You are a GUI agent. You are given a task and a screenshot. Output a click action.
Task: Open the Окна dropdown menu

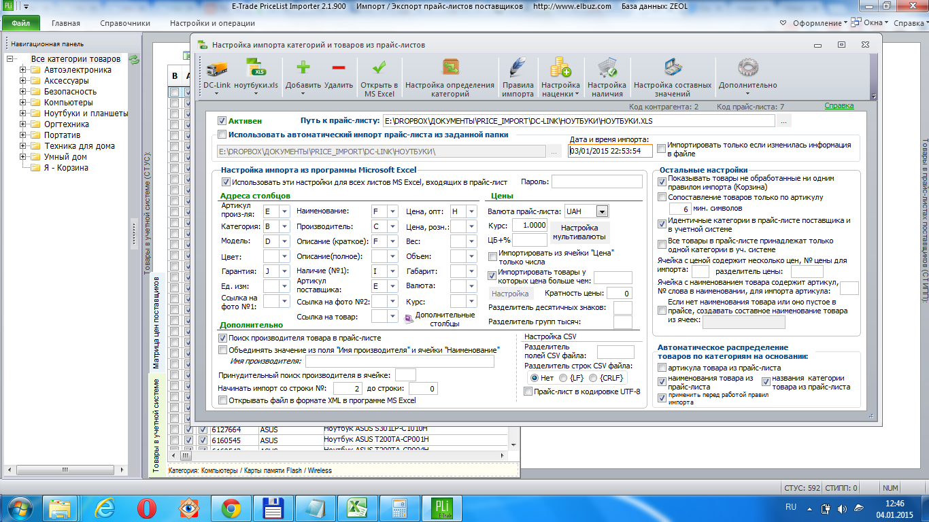[x=875, y=23]
